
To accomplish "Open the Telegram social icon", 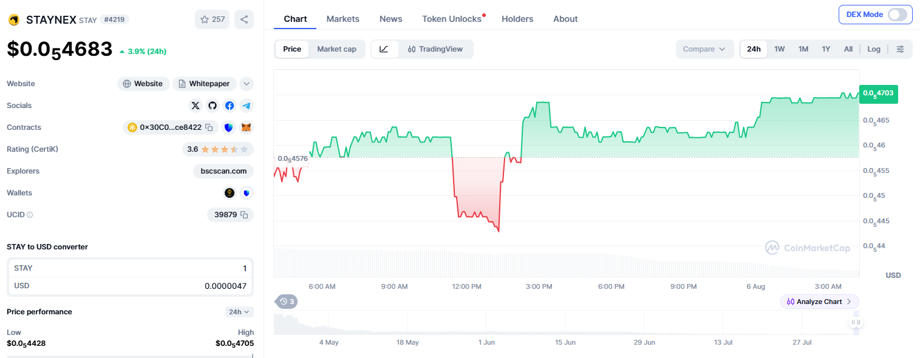I will point(246,106).
